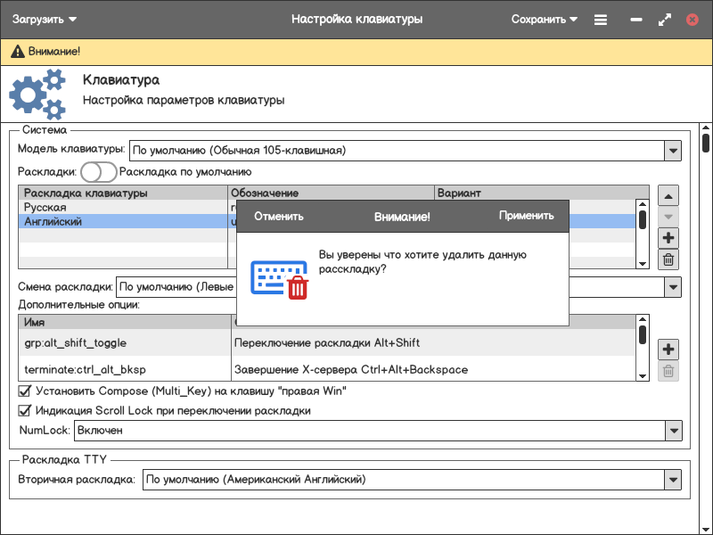The image size is (713, 535).
Task: Expand the NumLock dropdown
Action: [x=673, y=431]
